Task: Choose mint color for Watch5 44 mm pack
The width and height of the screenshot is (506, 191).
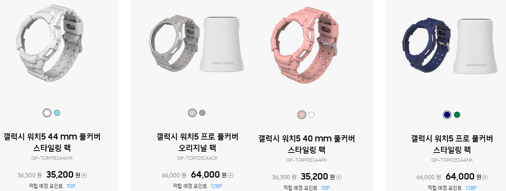Action: click(57, 113)
